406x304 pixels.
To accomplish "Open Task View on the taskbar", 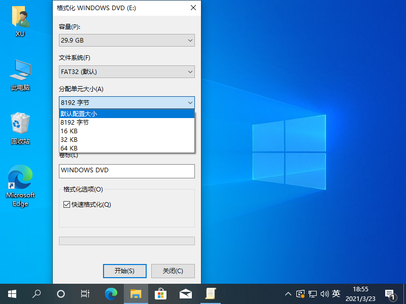I will click(85, 293).
